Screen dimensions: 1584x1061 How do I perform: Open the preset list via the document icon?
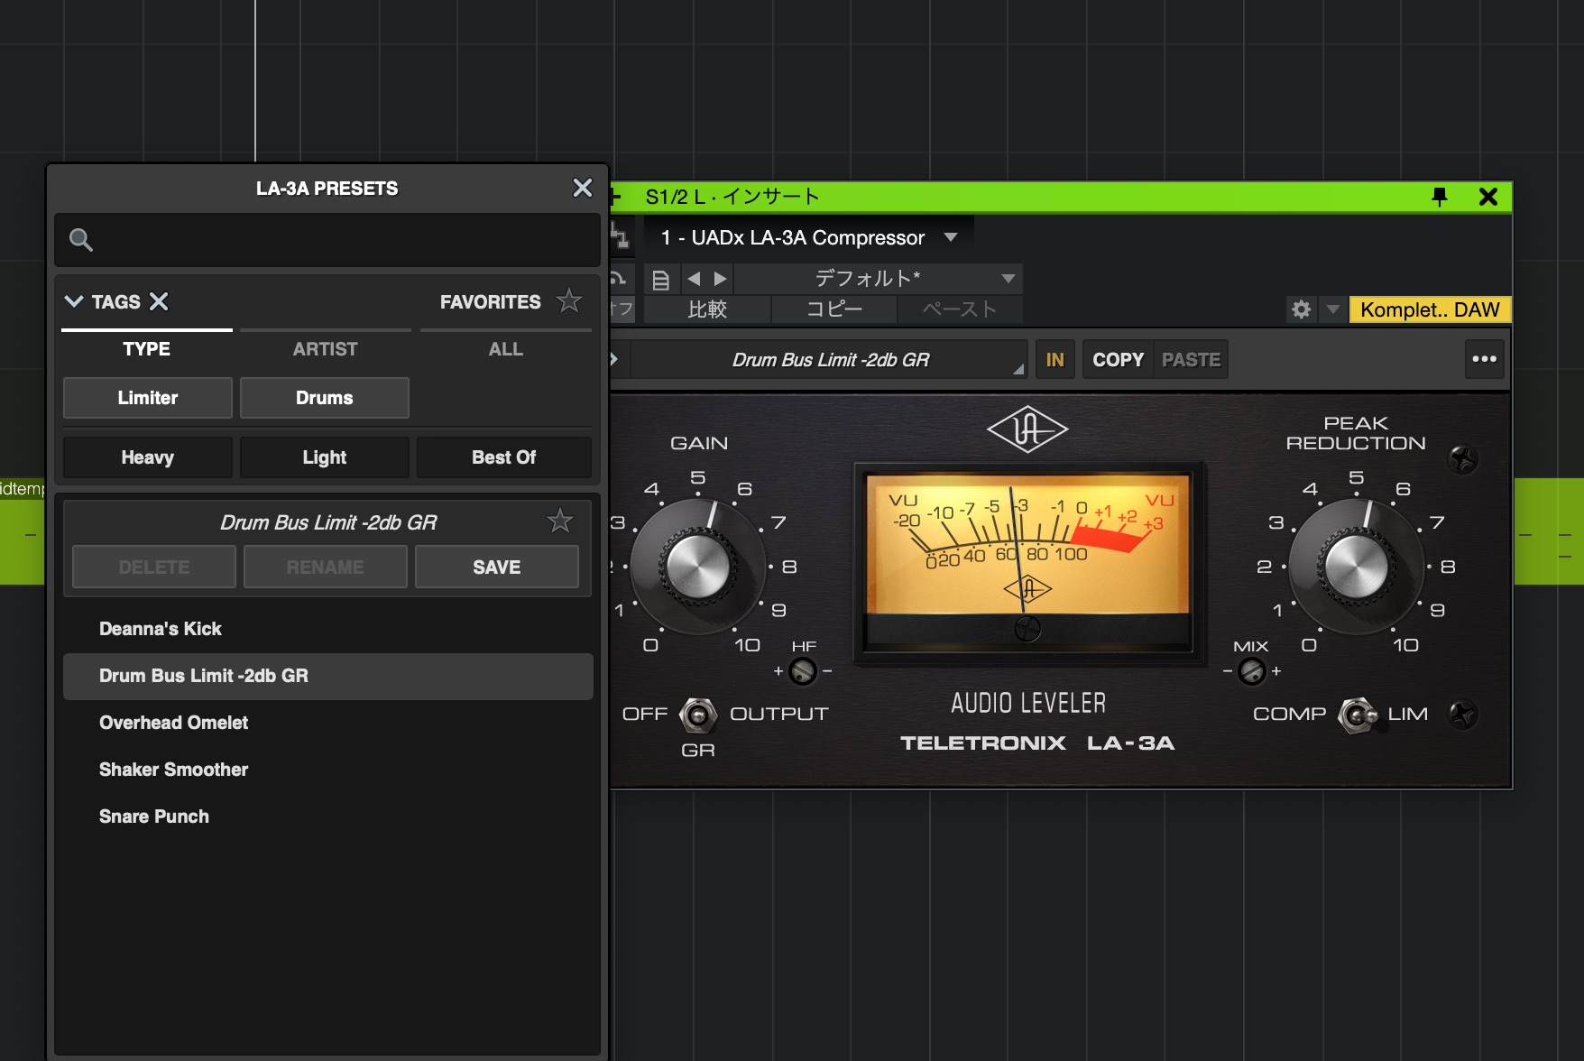click(x=661, y=279)
